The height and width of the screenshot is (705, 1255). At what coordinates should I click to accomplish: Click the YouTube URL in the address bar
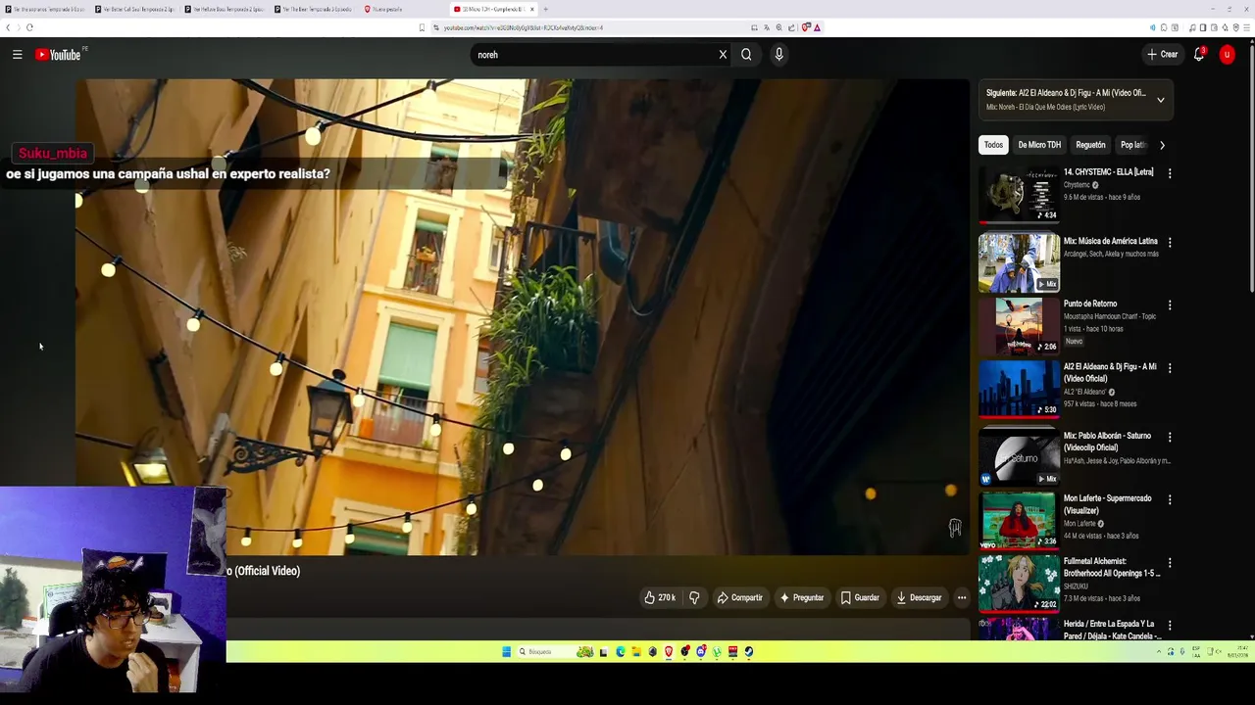pos(523,27)
